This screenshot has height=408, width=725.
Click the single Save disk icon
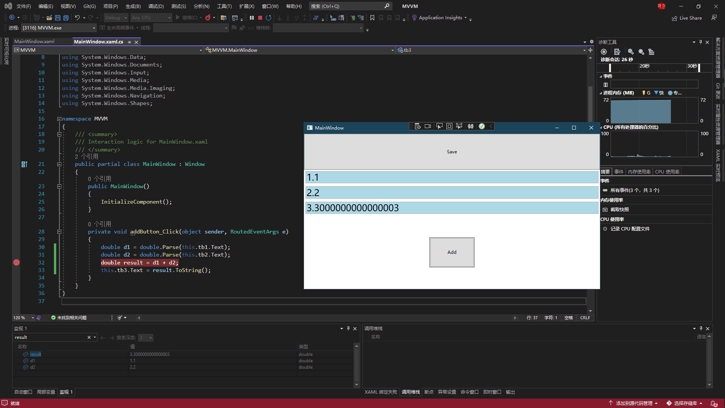point(58,18)
